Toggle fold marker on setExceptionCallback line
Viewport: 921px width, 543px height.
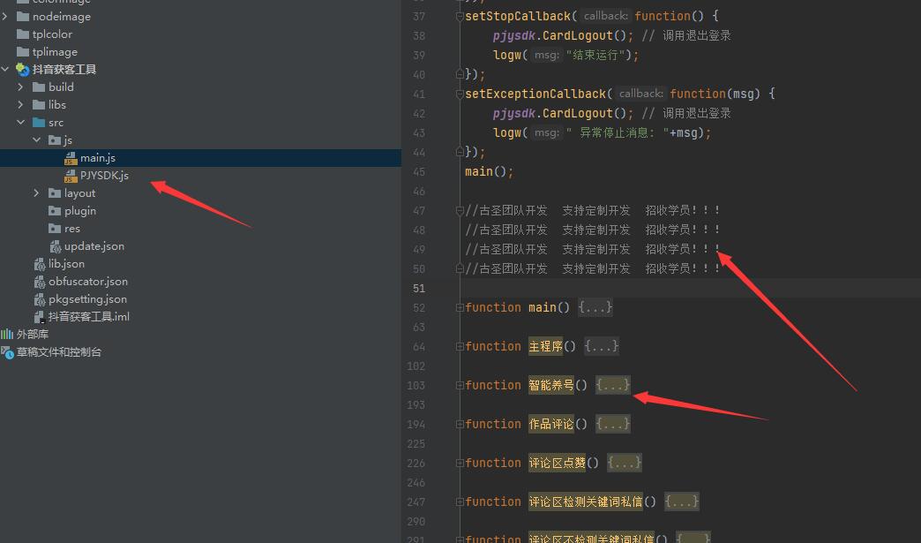click(460, 94)
